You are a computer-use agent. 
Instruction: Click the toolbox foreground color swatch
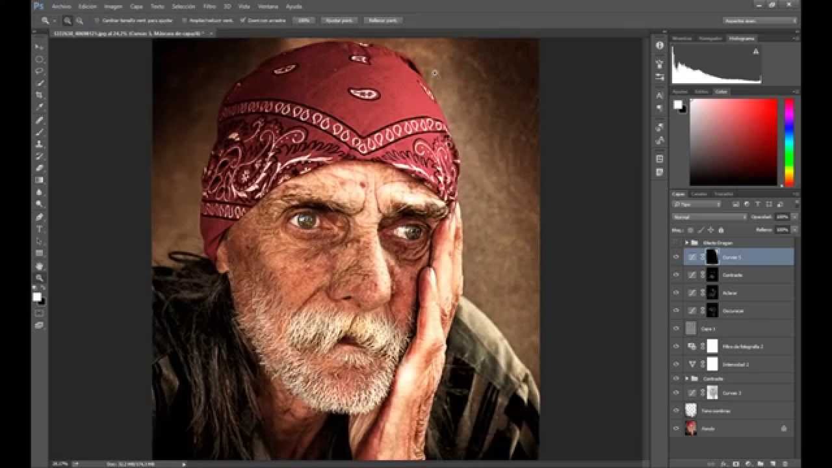[x=36, y=297]
